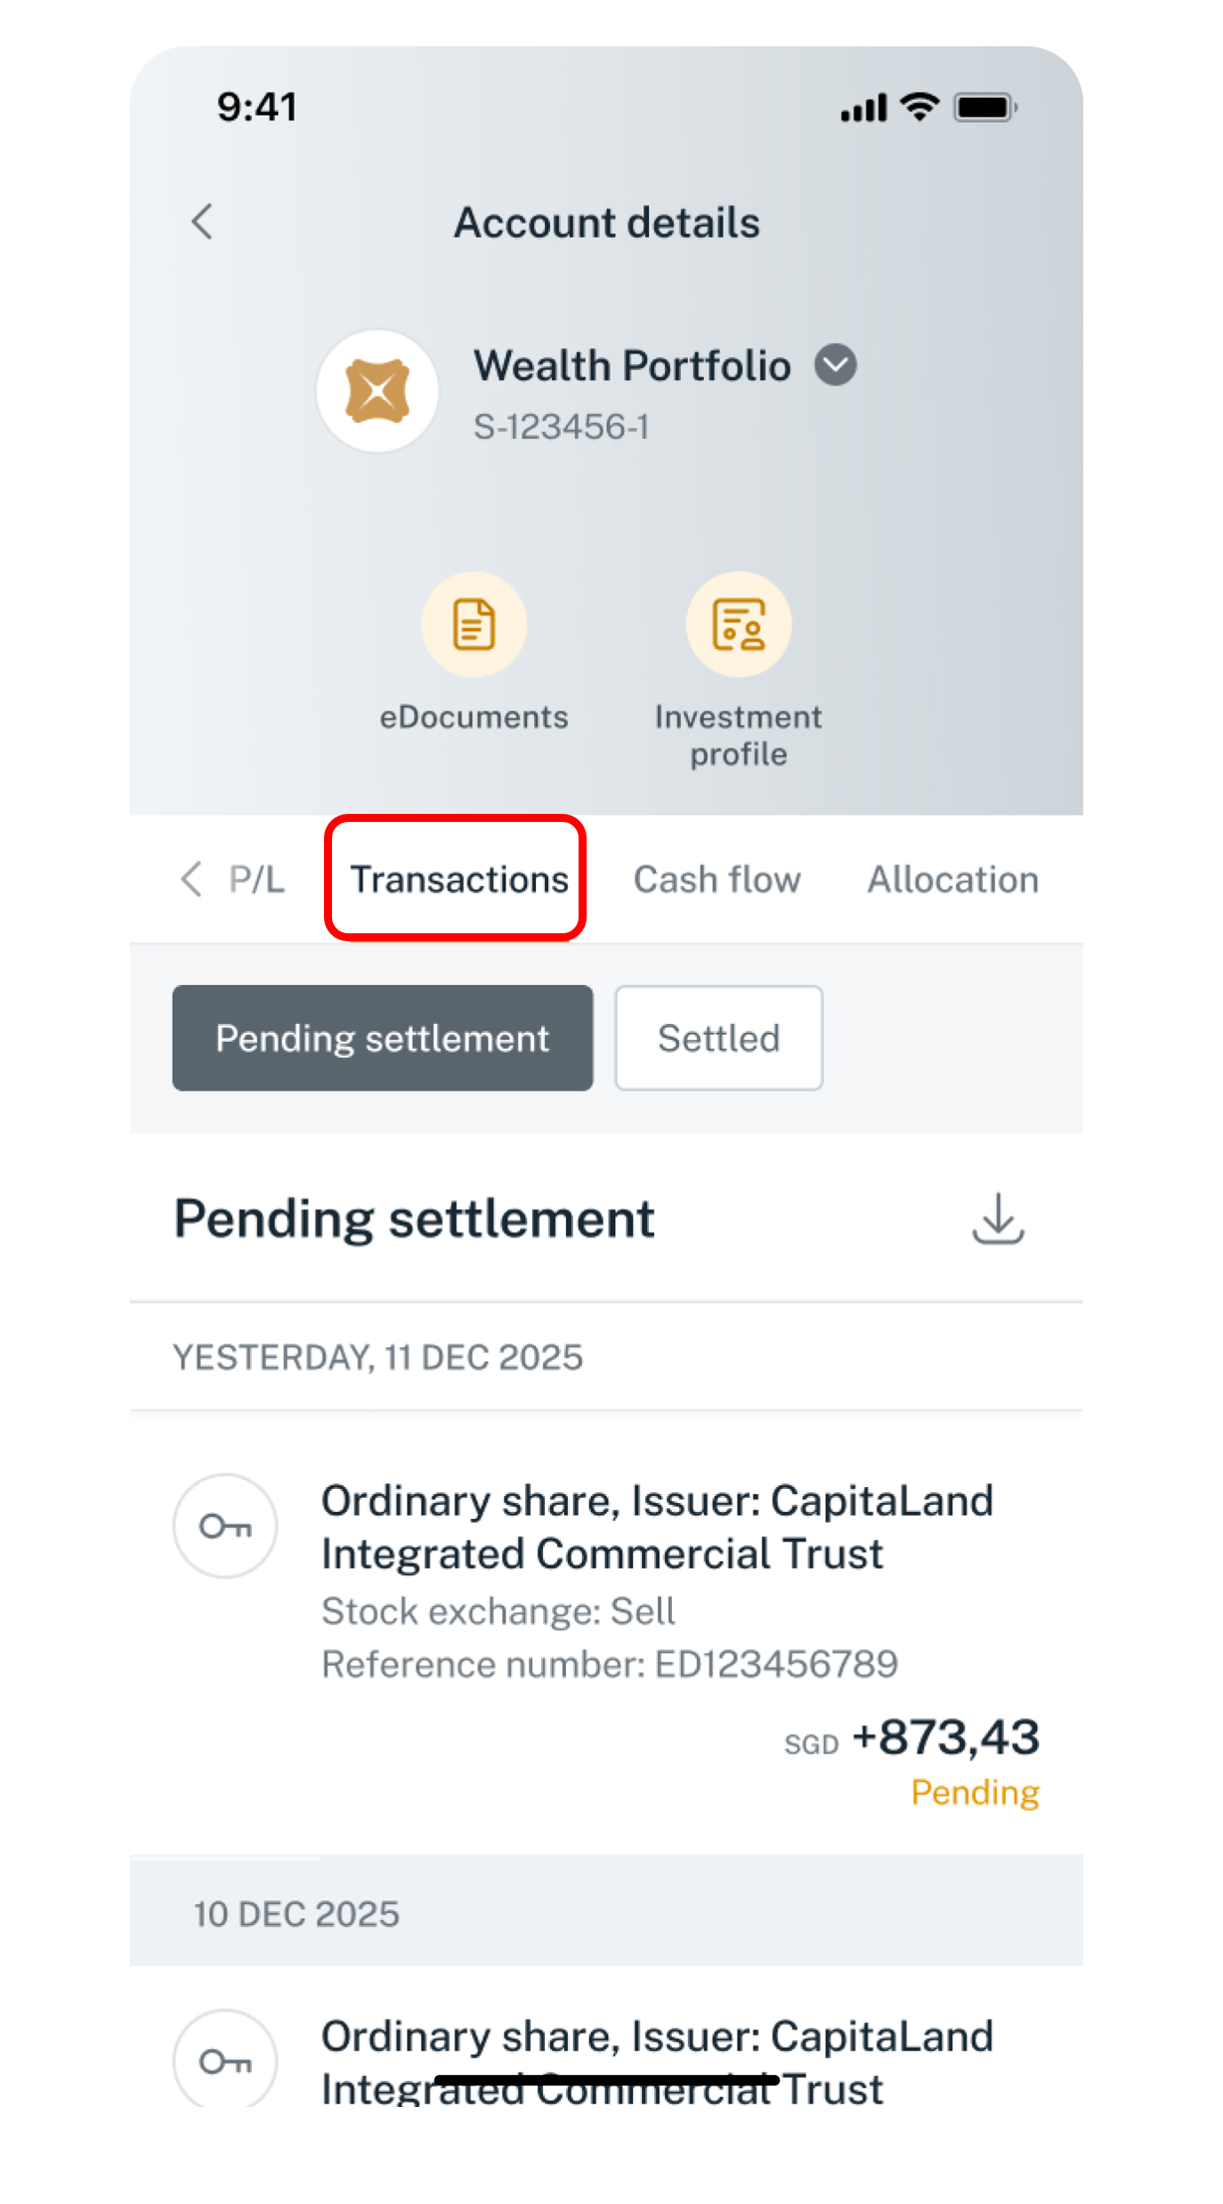1223x2204 pixels.
Task: Tap the account number S-123456-1
Action: point(561,427)
